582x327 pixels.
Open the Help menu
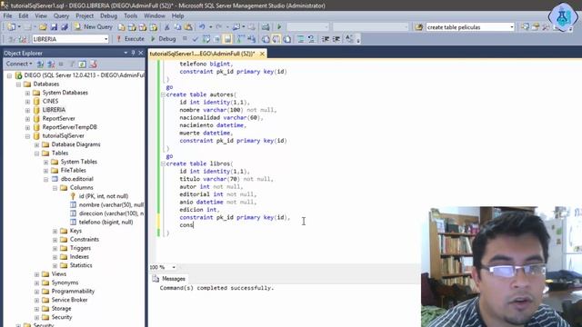178,16
